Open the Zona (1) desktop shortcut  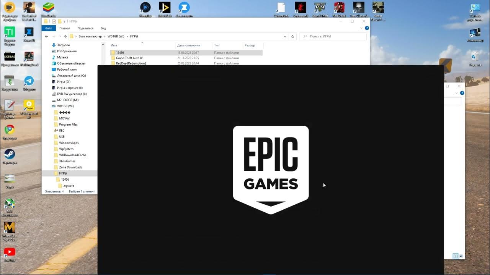[x=29, y=34]
